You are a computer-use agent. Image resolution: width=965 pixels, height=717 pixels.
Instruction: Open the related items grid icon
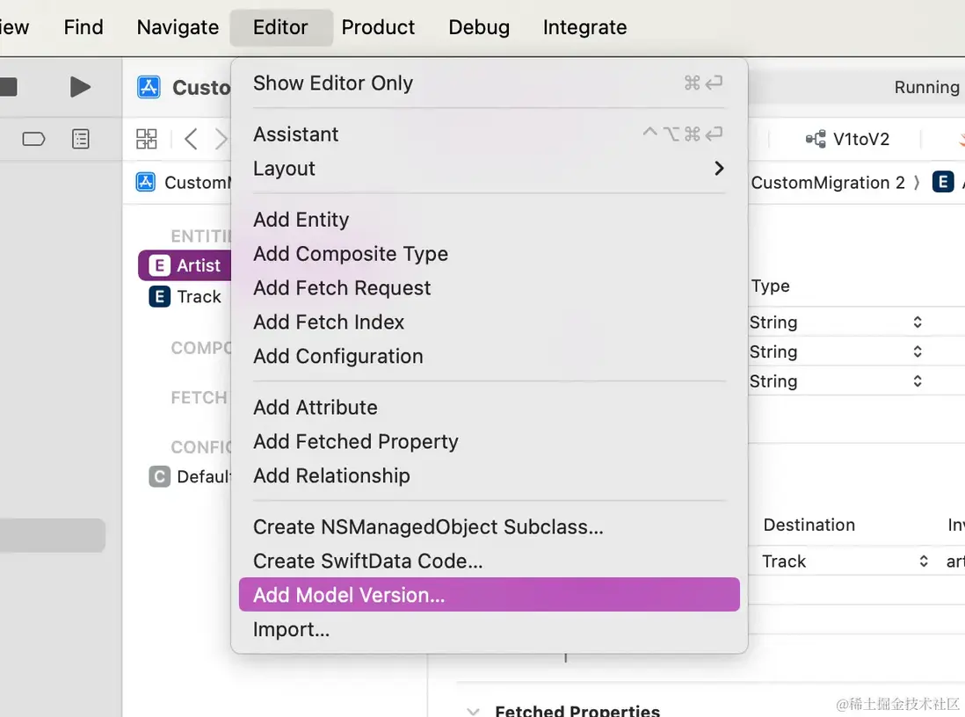(x=146, y=139)
